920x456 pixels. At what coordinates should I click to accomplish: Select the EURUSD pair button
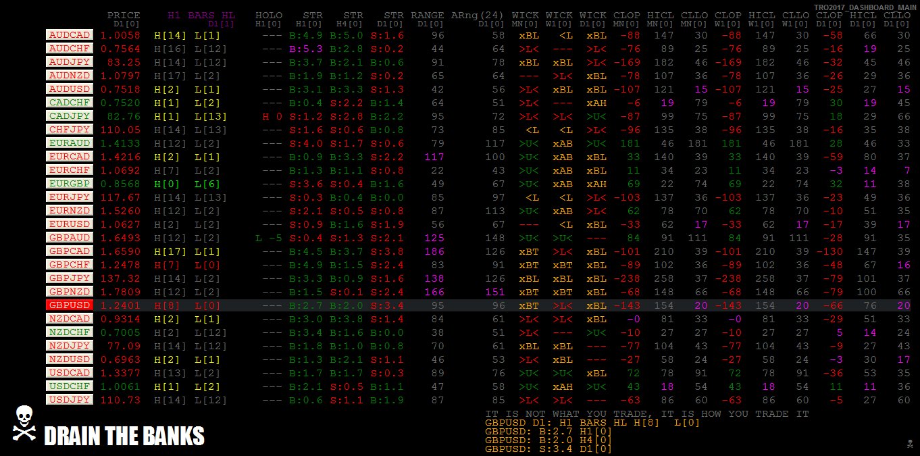click(x=70, y=224)
